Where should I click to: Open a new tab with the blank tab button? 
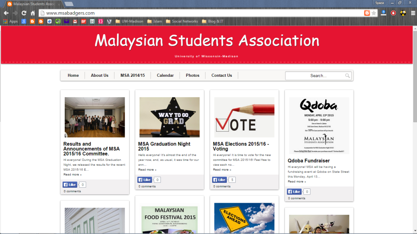tap(69, 4)
